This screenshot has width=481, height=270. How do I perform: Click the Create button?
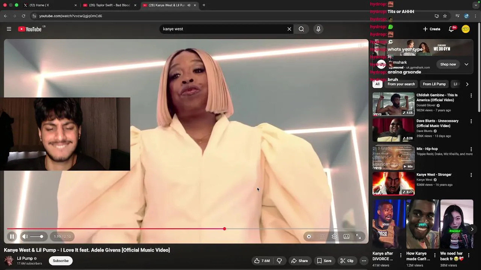click(431, 29)
